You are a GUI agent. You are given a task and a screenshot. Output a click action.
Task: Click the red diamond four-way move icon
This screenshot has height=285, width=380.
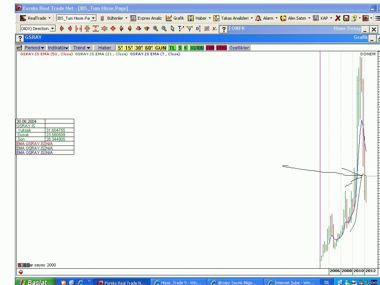point(113,29)
